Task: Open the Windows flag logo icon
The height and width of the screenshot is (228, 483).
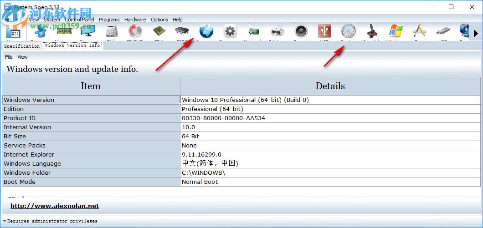Action: point(396,31)
